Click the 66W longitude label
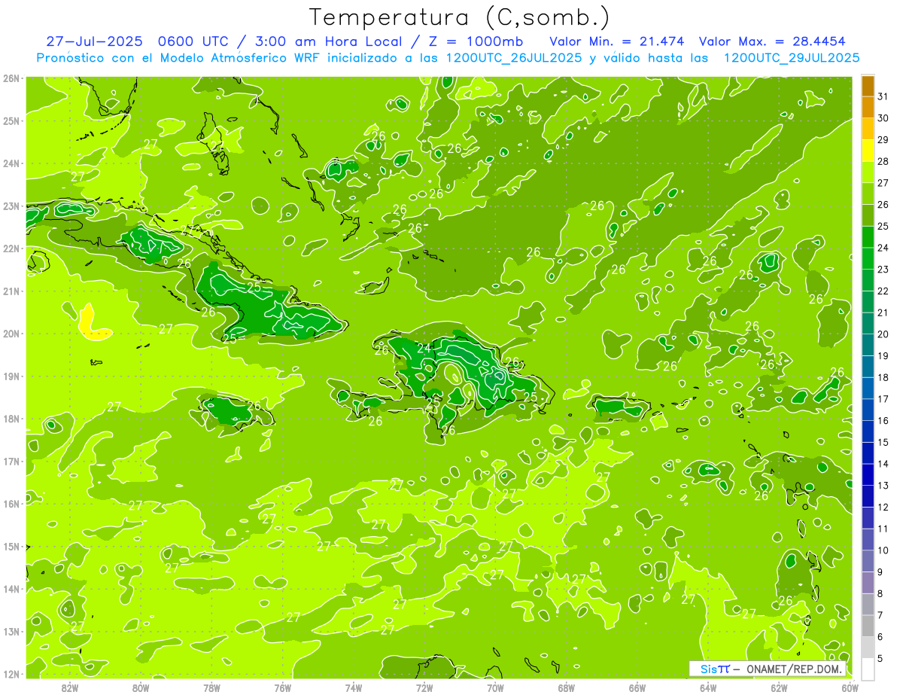The image size is (903, 698). tap(637, 687)
